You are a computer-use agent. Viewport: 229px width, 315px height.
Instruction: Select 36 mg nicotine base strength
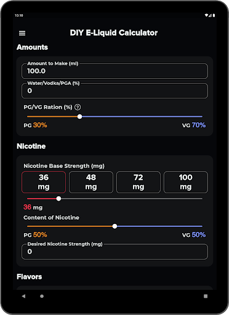(44, 182)
